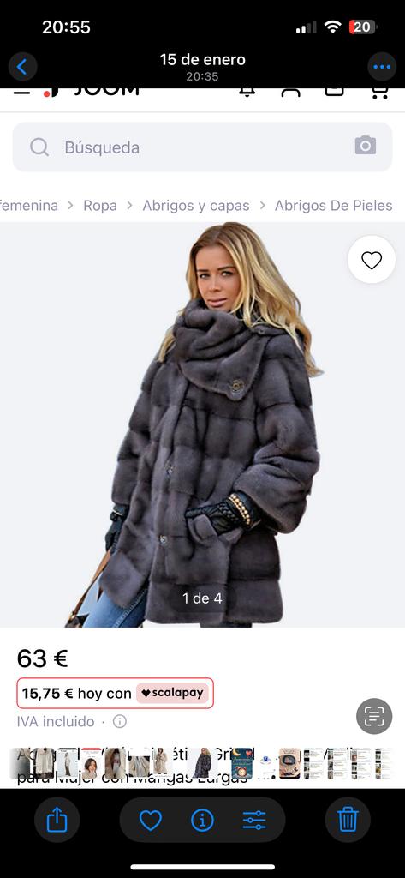Tap the shopping cart icon
Viewport: 405px width, 878px height.
click(x=380, y=93)
